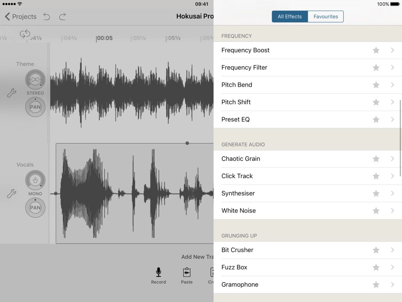402x302 pixels.
Task: Expand Preset EQ with its chevron
Action: pos(392,119)
